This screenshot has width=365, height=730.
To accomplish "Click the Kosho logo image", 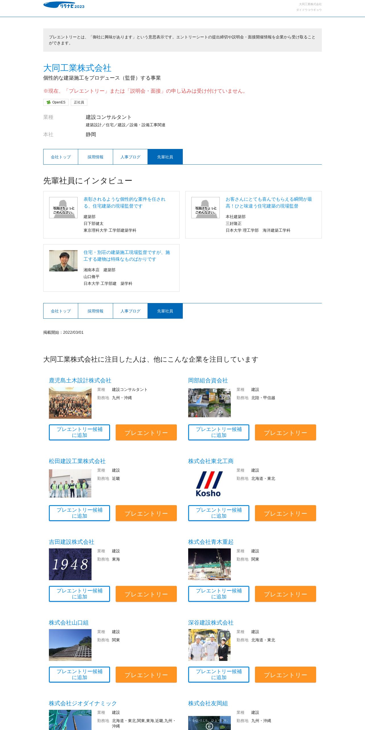I will 210,484.
